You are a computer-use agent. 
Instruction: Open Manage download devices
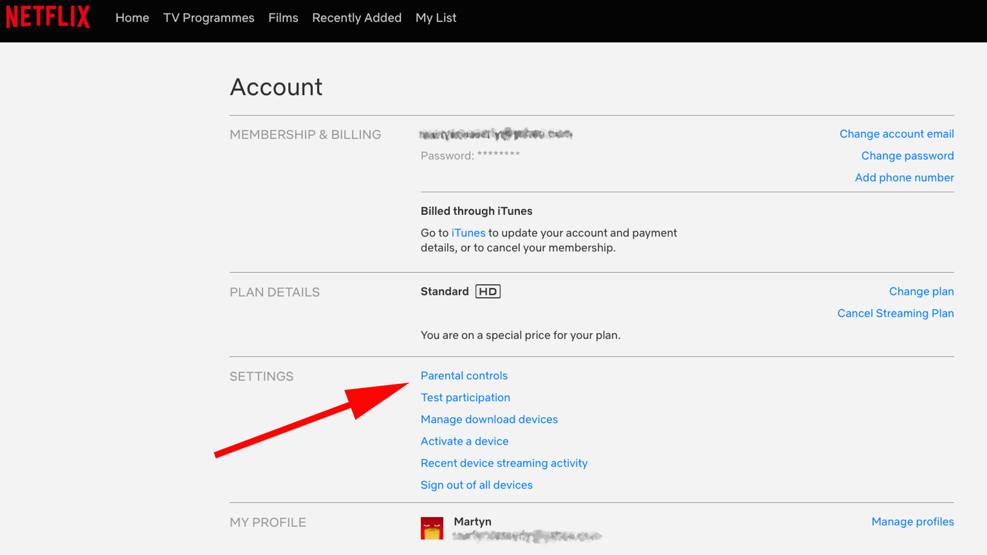[489, 419]
